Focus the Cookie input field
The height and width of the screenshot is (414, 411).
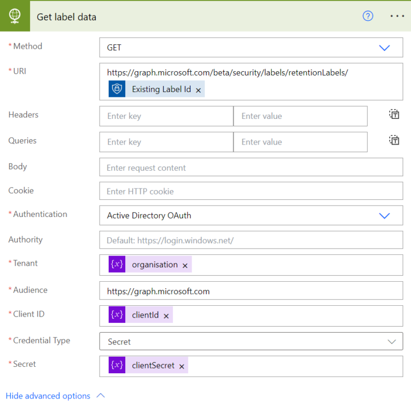251,191
